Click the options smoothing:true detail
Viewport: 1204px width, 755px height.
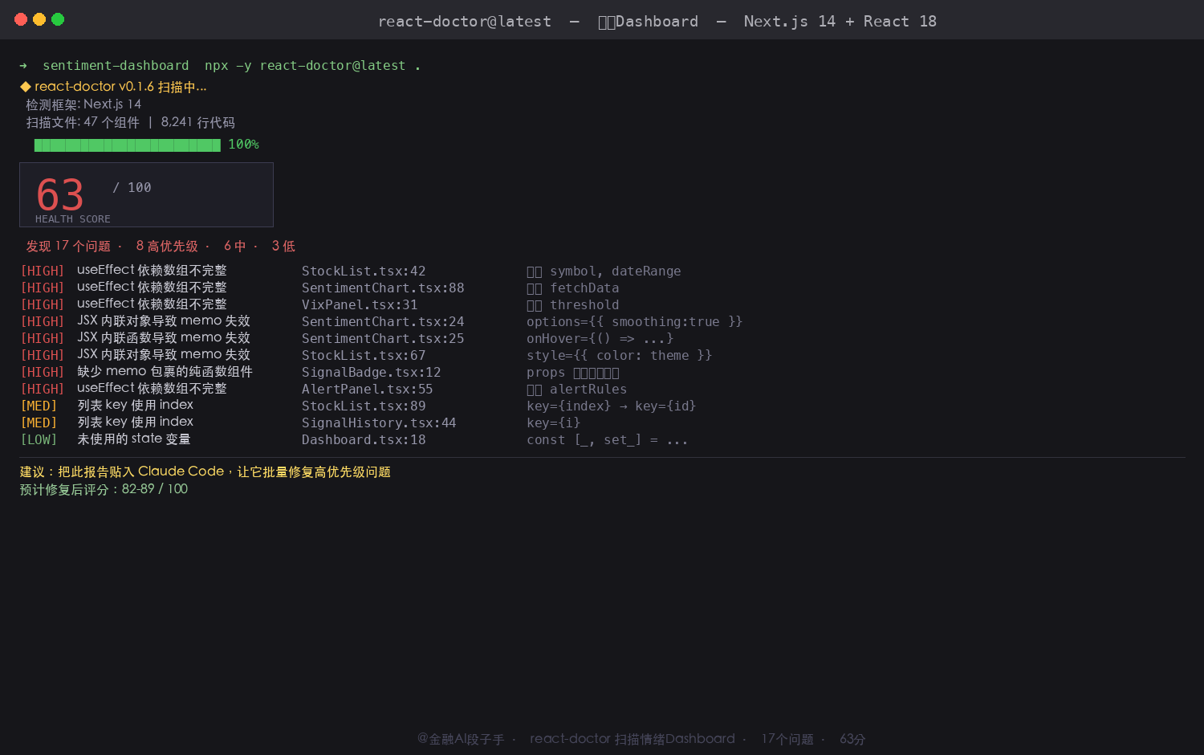635,322
